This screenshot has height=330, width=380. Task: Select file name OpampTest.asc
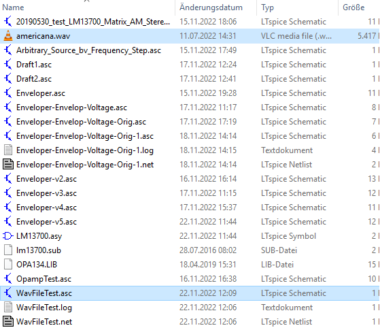[x=44, y=279]
